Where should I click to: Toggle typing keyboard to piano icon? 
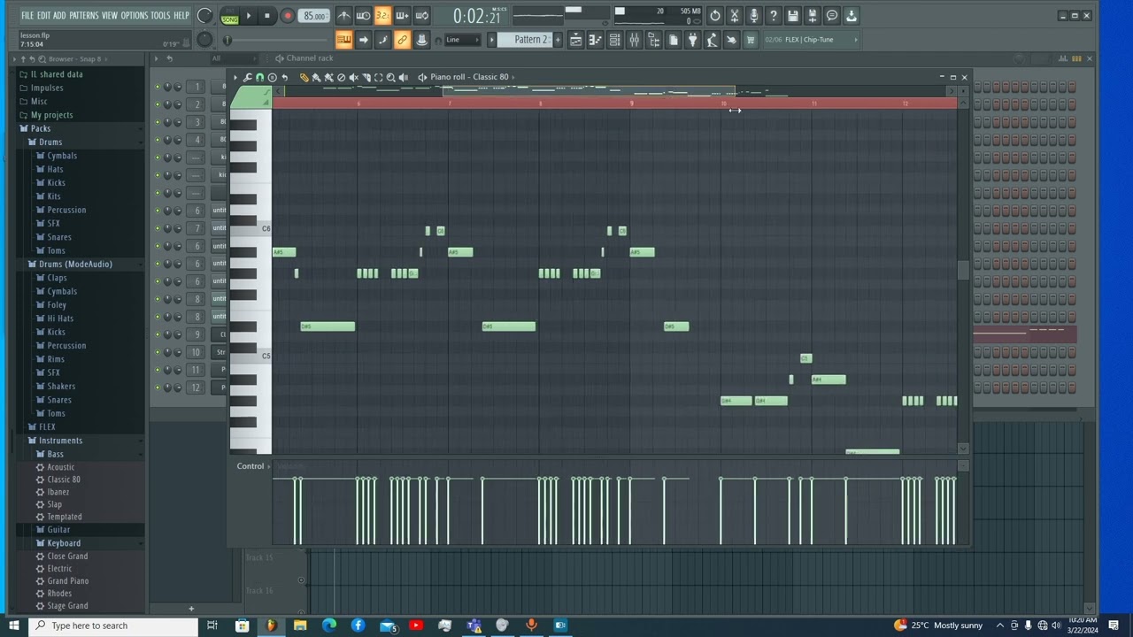pos(343,40)
